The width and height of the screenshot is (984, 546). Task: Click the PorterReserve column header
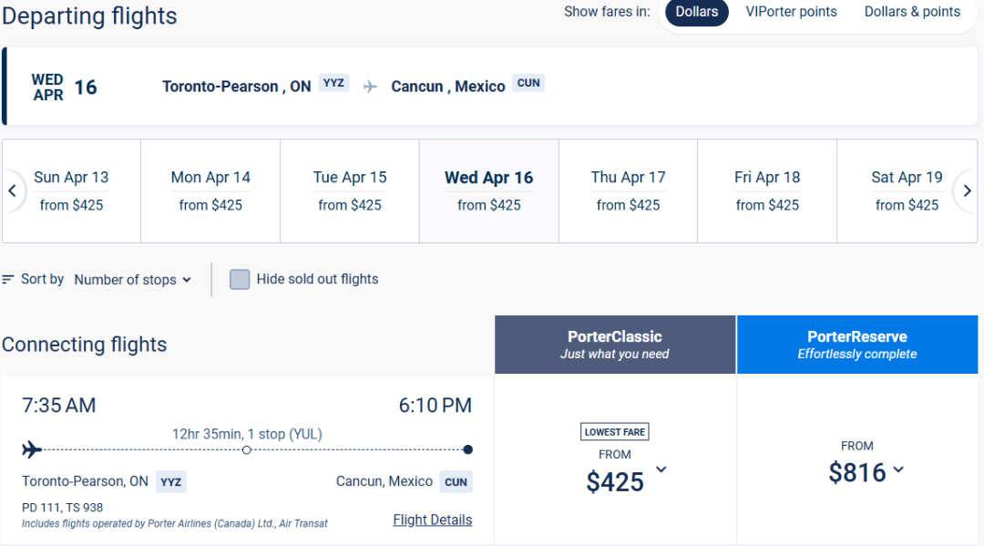[857, 345]
